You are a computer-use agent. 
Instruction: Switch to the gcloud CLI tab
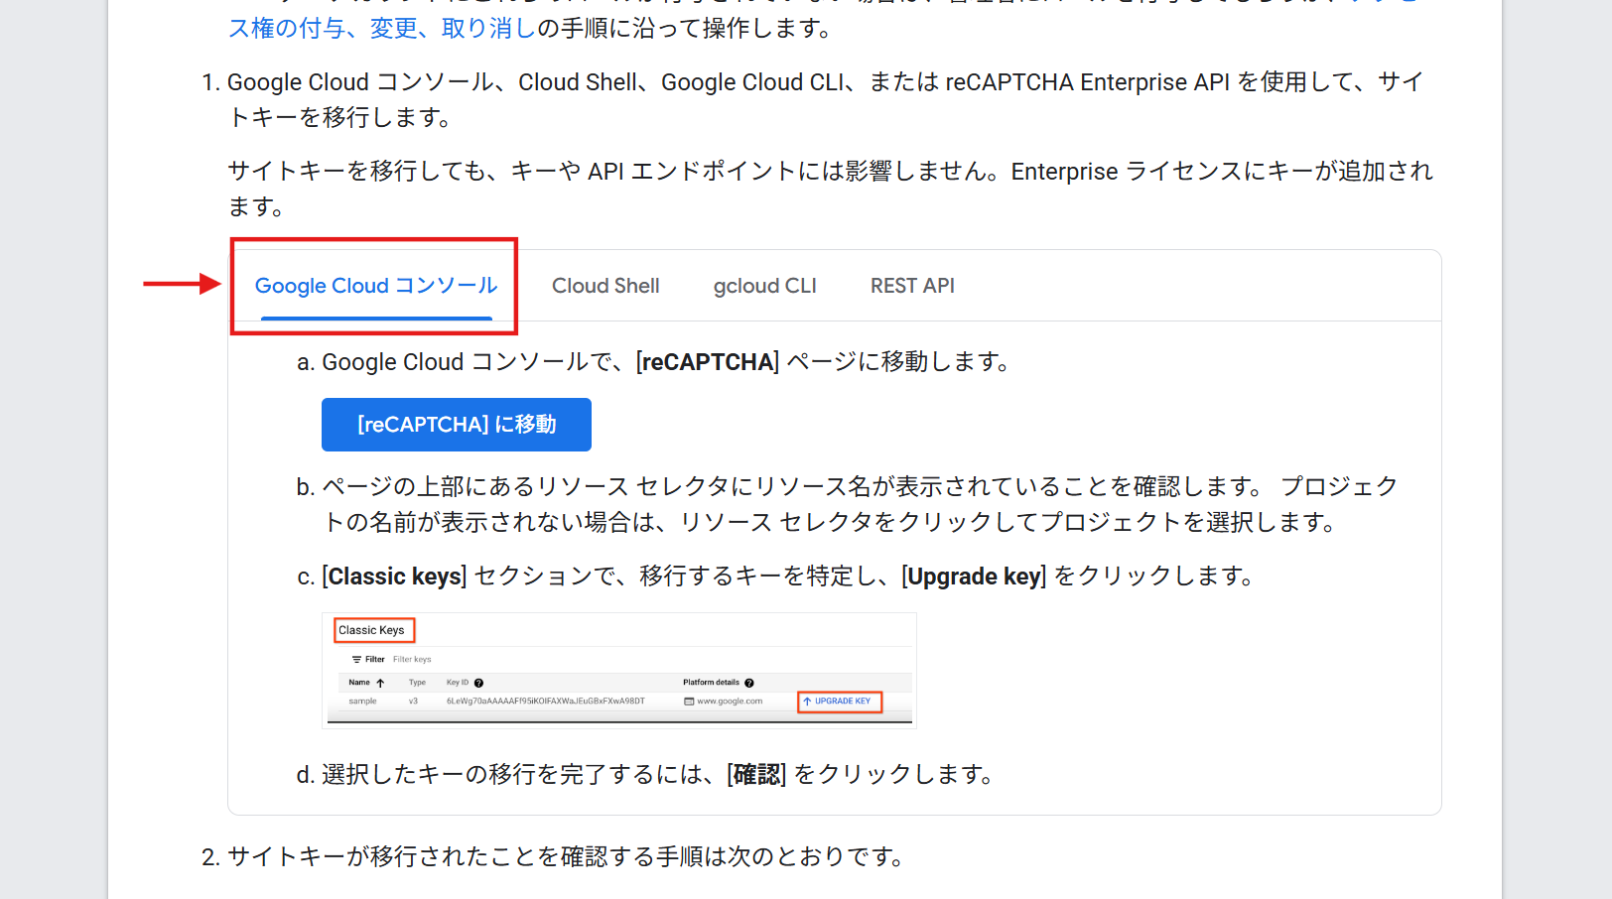tap(764, 286)
